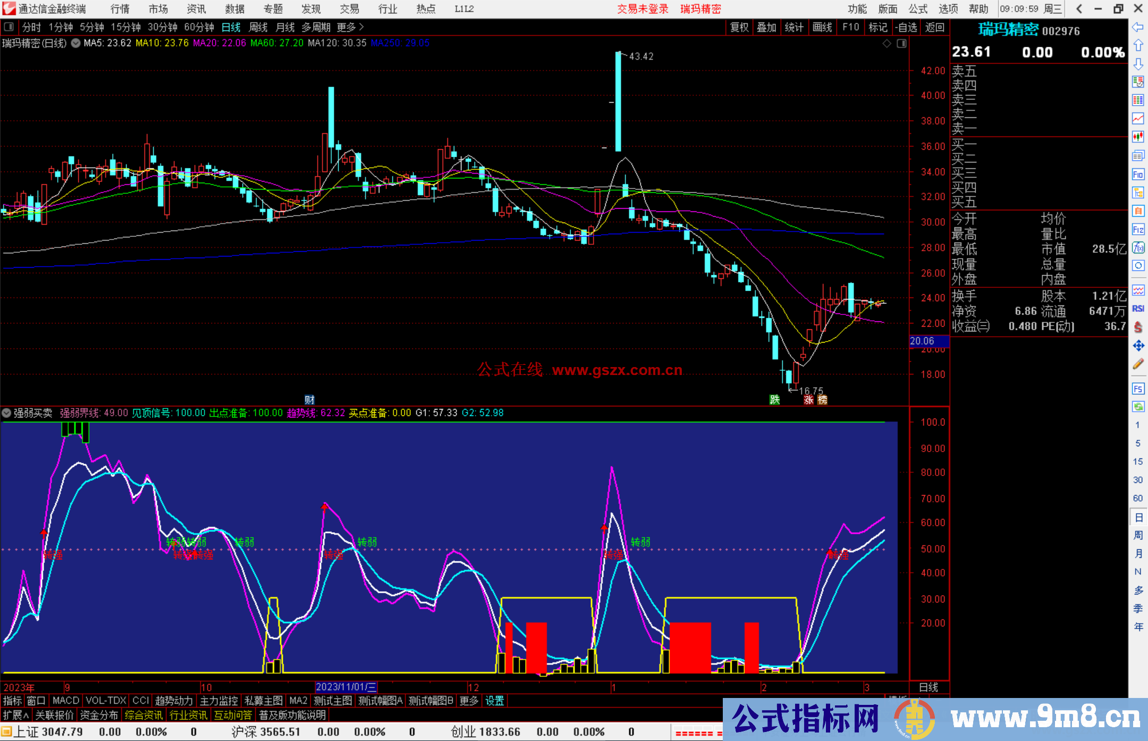1148x741 pixels.
Task: Open the 指标 indicator selector at bottom left
Action: click(13, 701)
